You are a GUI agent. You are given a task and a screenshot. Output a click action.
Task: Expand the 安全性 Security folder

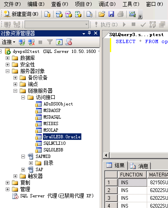(7, 64)
